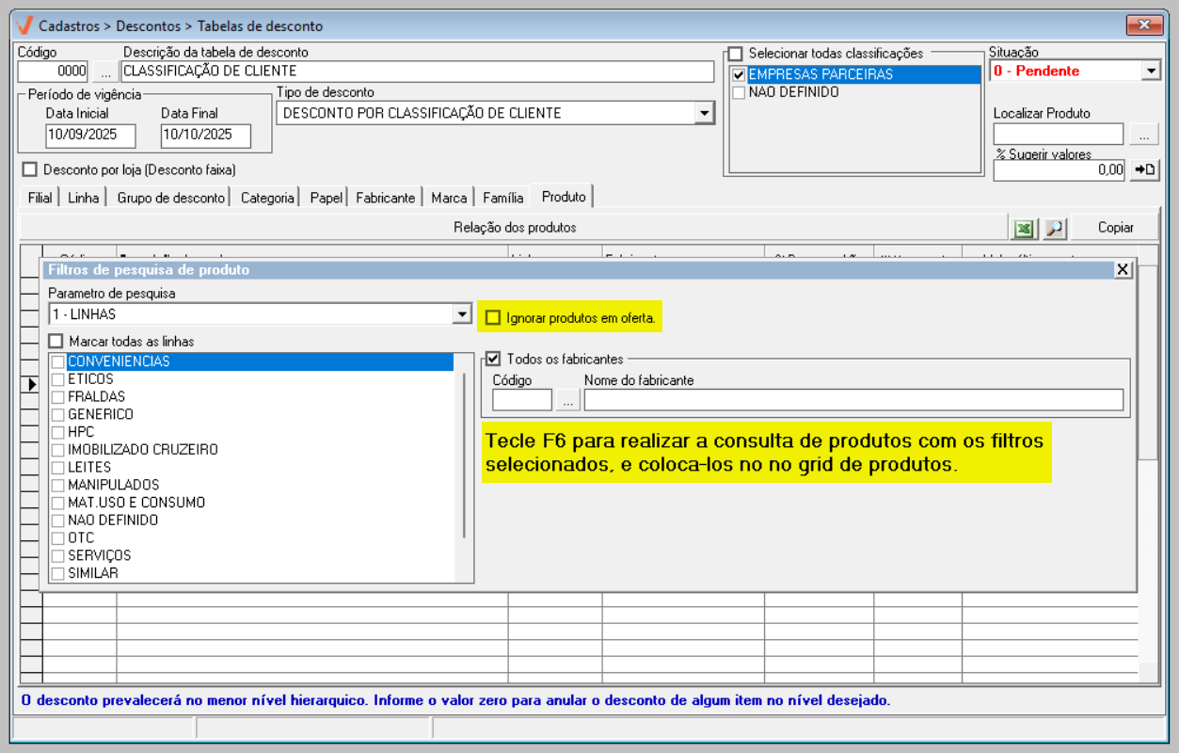Select the Grupo de desconto tab

point(170,198)
